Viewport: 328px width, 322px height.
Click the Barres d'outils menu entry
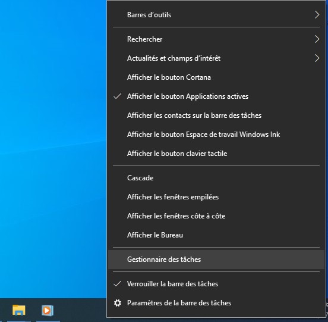click(216, 15)
